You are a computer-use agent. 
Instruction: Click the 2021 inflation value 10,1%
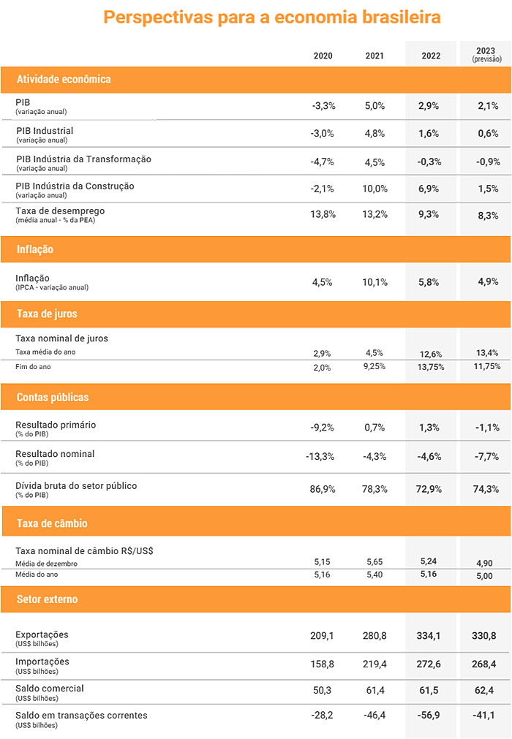pos(374,282)
